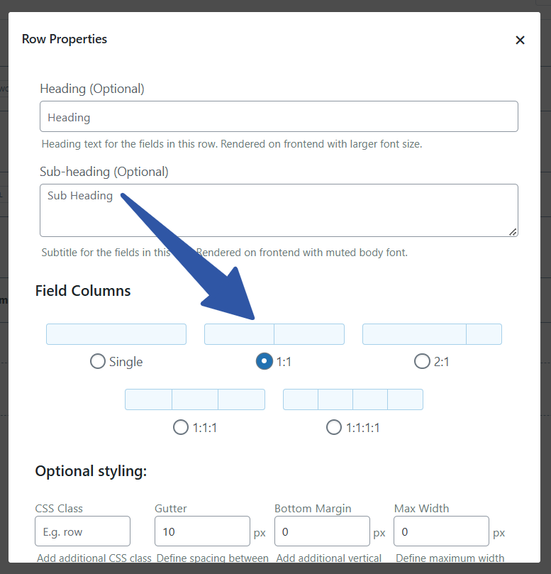551x574 pixels.
Task: Select the 1:1:1:1 column radio button
Action: (x=334, y=427)
